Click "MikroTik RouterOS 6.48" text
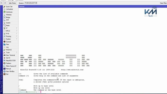The height and width of the screenshot is (94, 167). tap(31, 70)
